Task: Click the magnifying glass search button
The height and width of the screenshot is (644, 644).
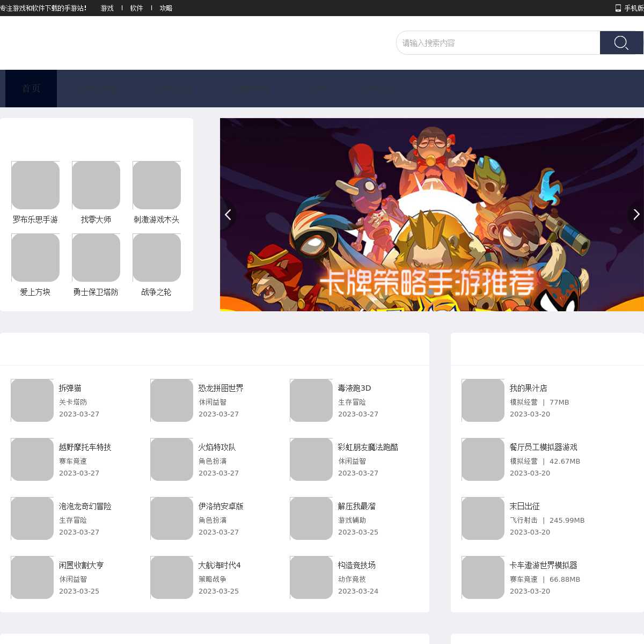Action: point(621,43)
